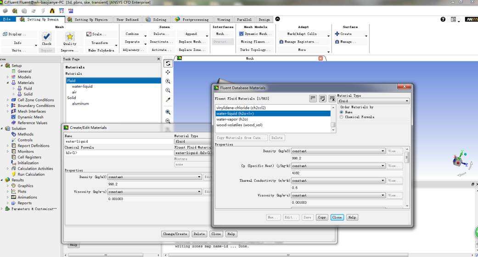Screen dimensions: 478x257
Task: Open Viscosity dropdown in Database Materials dialog
Action: click(338, 195)
